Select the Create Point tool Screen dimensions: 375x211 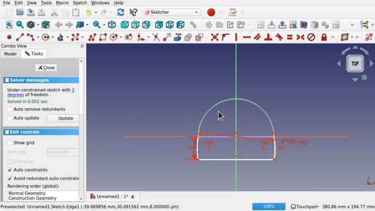pyautogui.click(x=9, y=37)
